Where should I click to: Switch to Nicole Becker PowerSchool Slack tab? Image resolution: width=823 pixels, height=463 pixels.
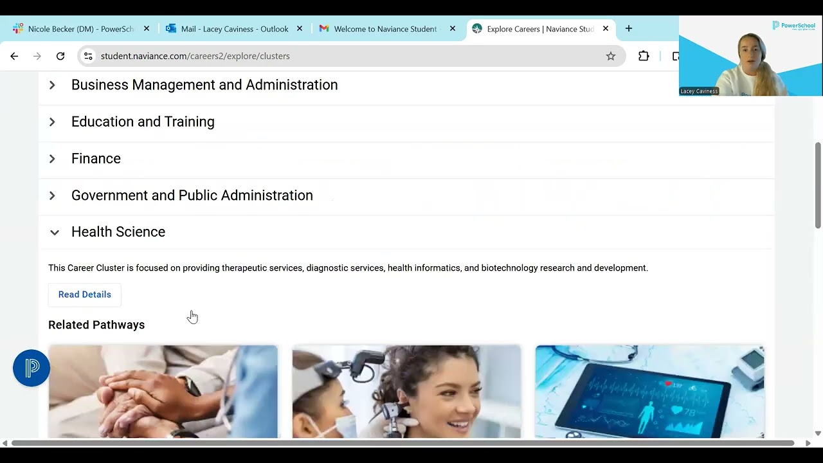81,28
